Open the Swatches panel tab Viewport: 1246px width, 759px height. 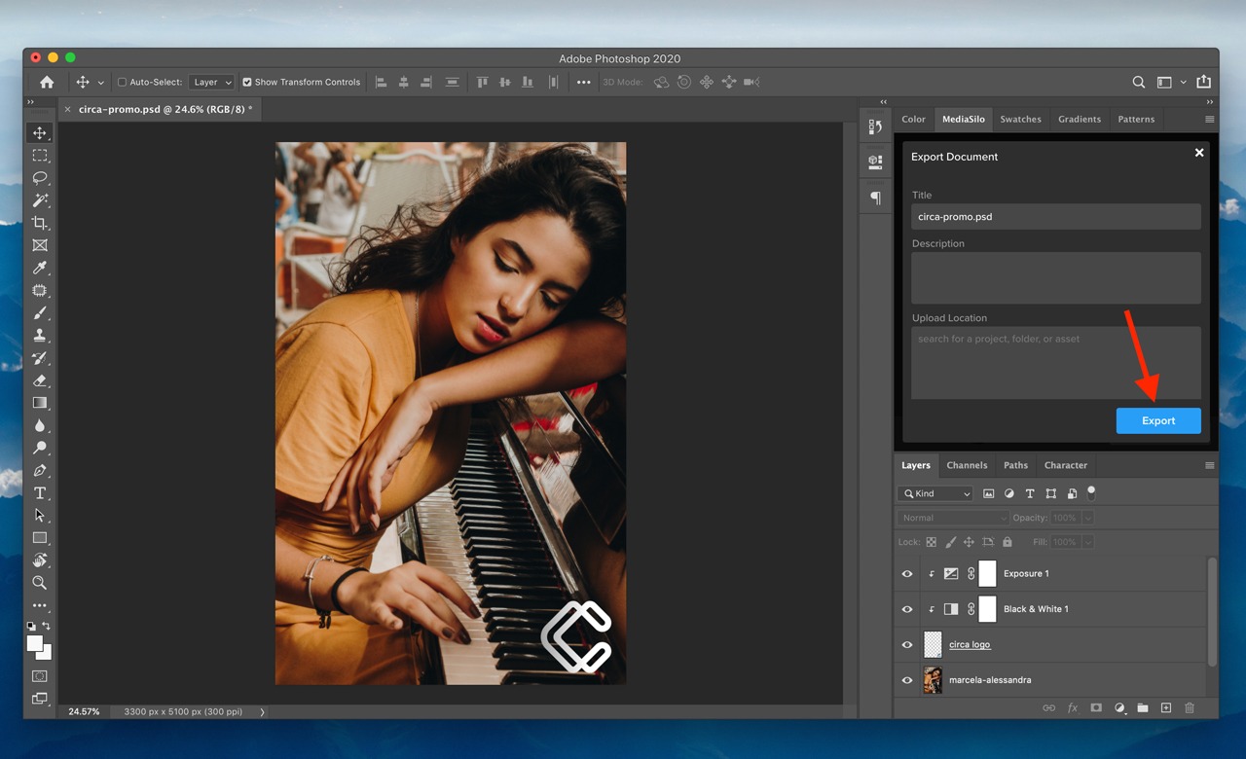pos(1020,119)
